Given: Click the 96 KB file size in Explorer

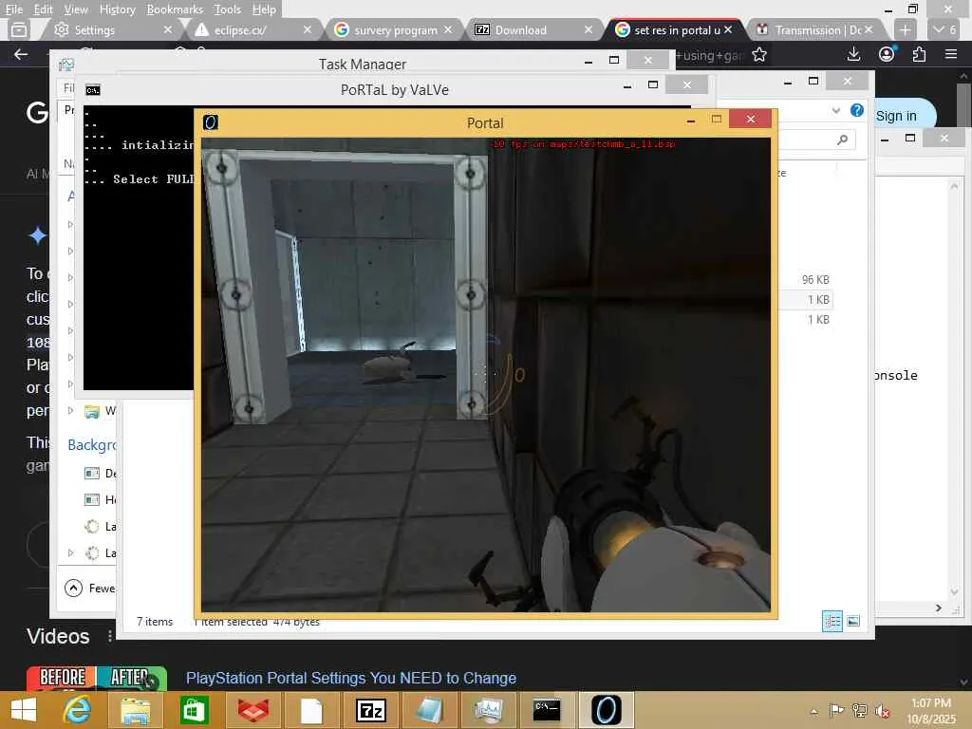Looking at the screenshot, I should pos(815,280).
